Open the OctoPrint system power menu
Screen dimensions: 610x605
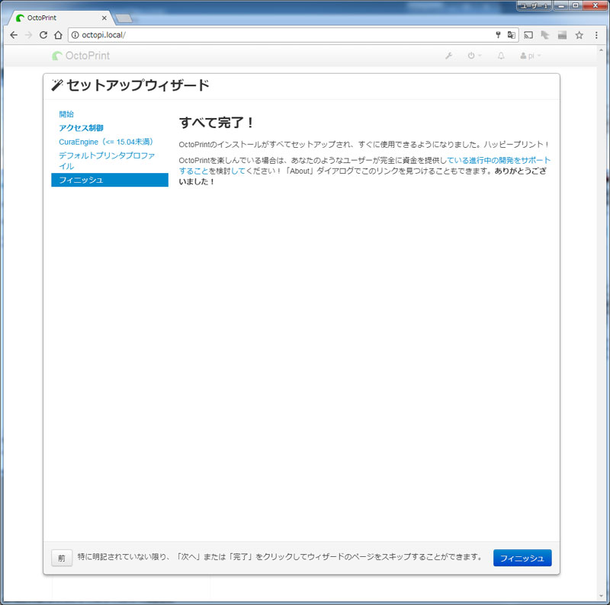pos(474,56)
